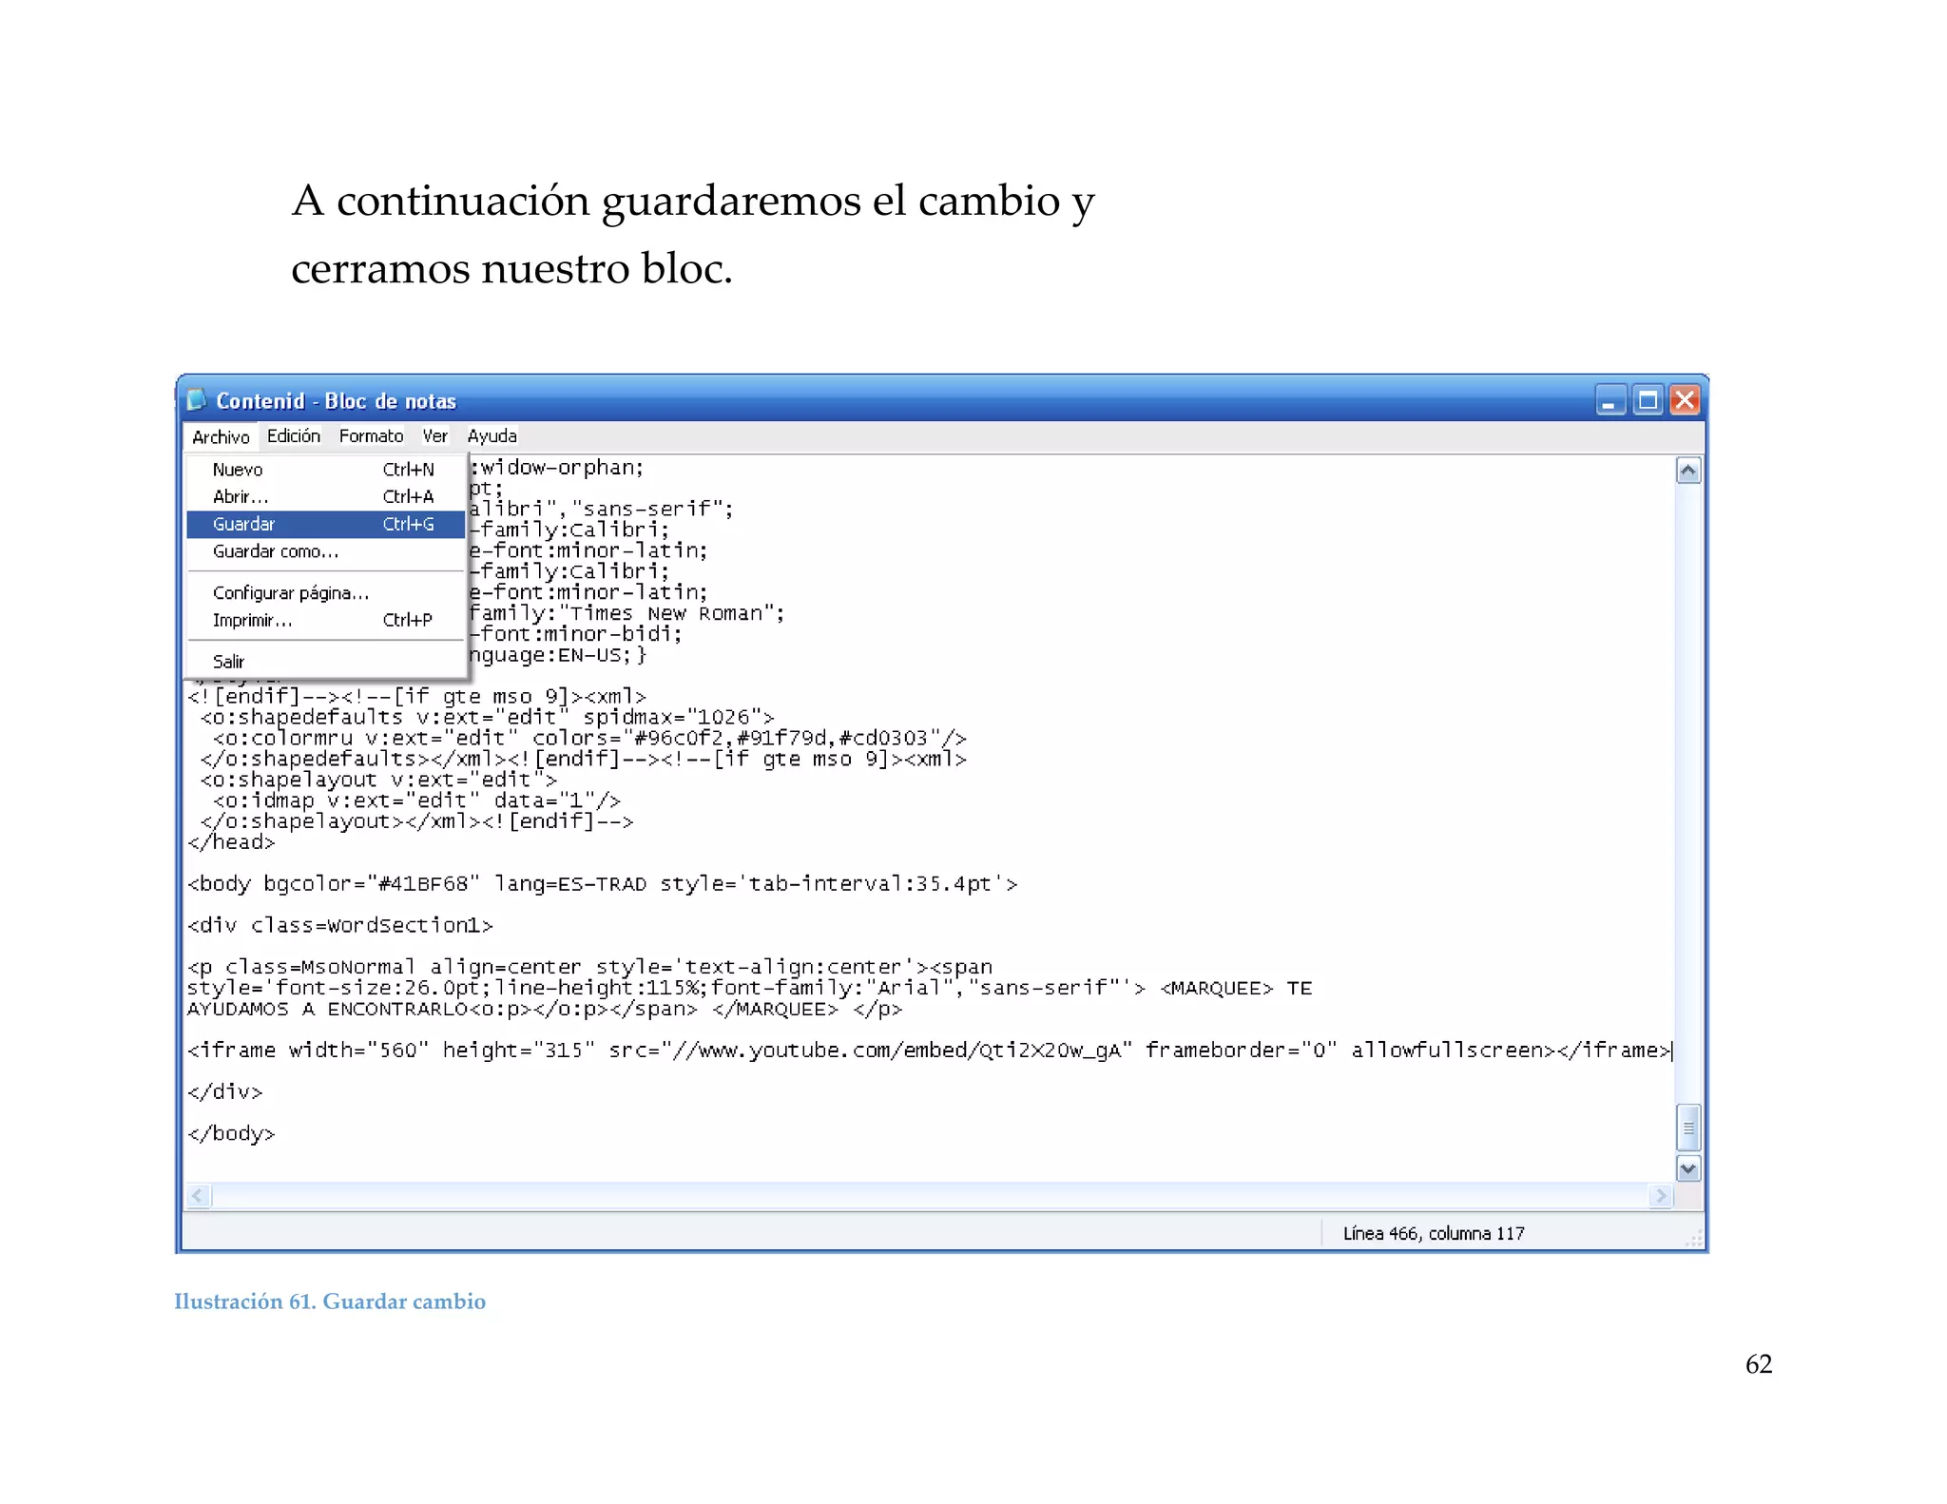Choose Imprimir... from the Archivo menu

[252, 621]
